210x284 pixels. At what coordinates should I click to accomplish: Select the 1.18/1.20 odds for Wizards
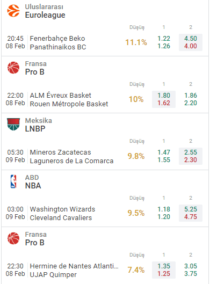coord(164,213)
